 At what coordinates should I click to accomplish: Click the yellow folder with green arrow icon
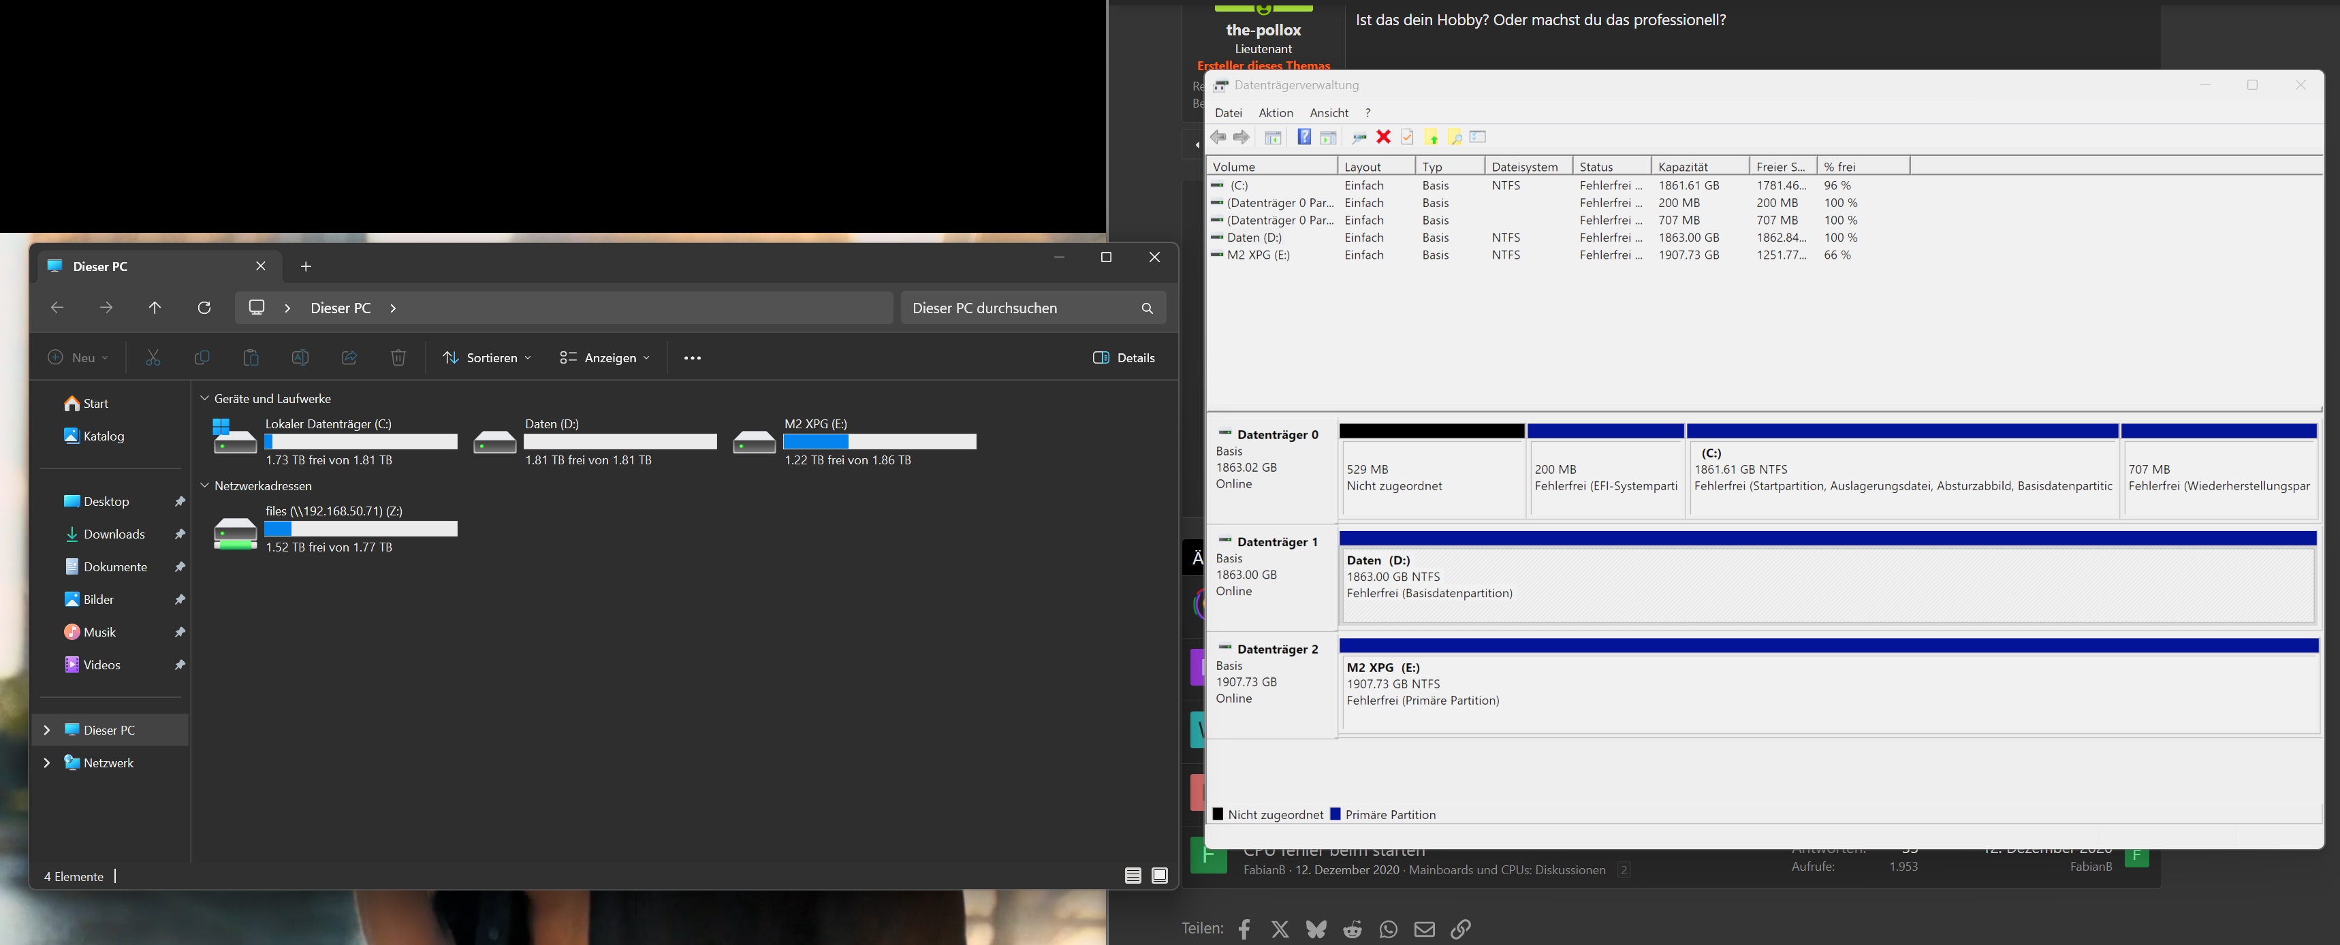click(x=1432, y=137)
